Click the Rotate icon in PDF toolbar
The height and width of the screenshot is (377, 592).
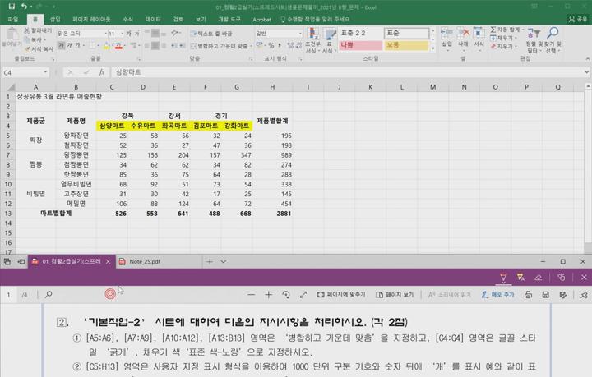pos(286,295)
